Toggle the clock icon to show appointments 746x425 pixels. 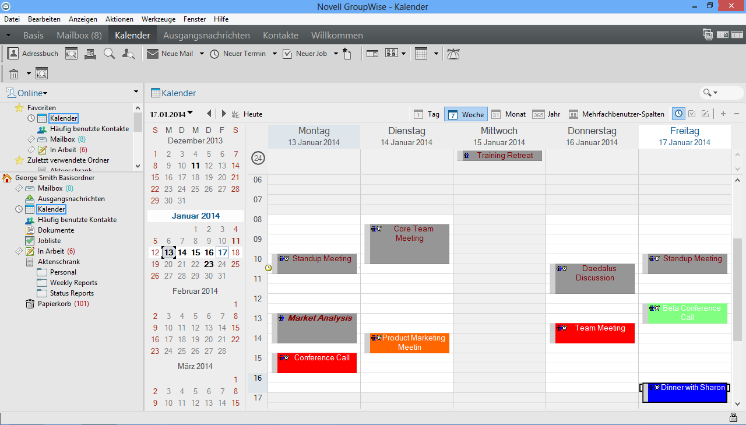678,114
